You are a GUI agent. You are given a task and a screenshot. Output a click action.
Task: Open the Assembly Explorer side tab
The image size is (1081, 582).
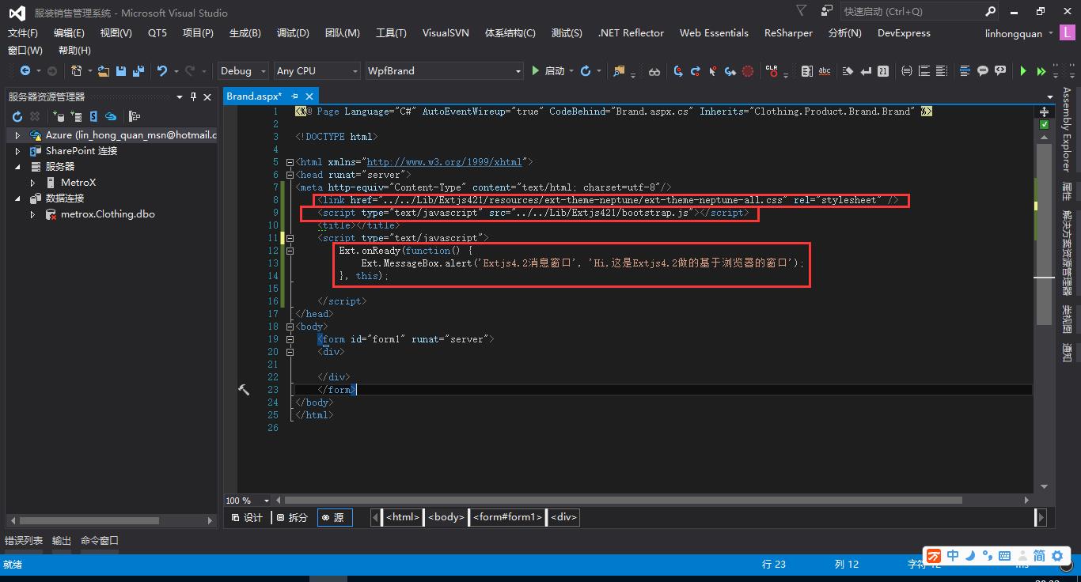pos(1067,129)
